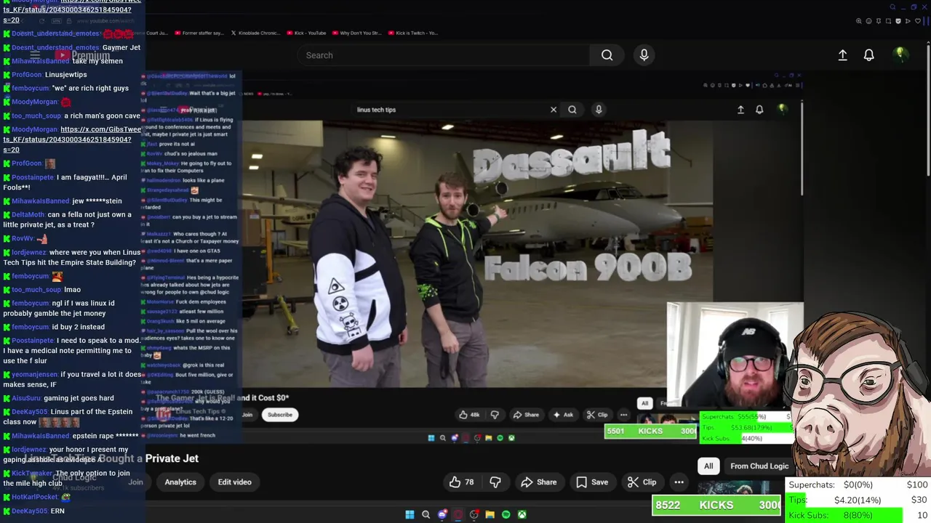Viewport: 931px width, 523px height.
Task: Click chat username 'RovWv'
Action: tap(23, 238)
